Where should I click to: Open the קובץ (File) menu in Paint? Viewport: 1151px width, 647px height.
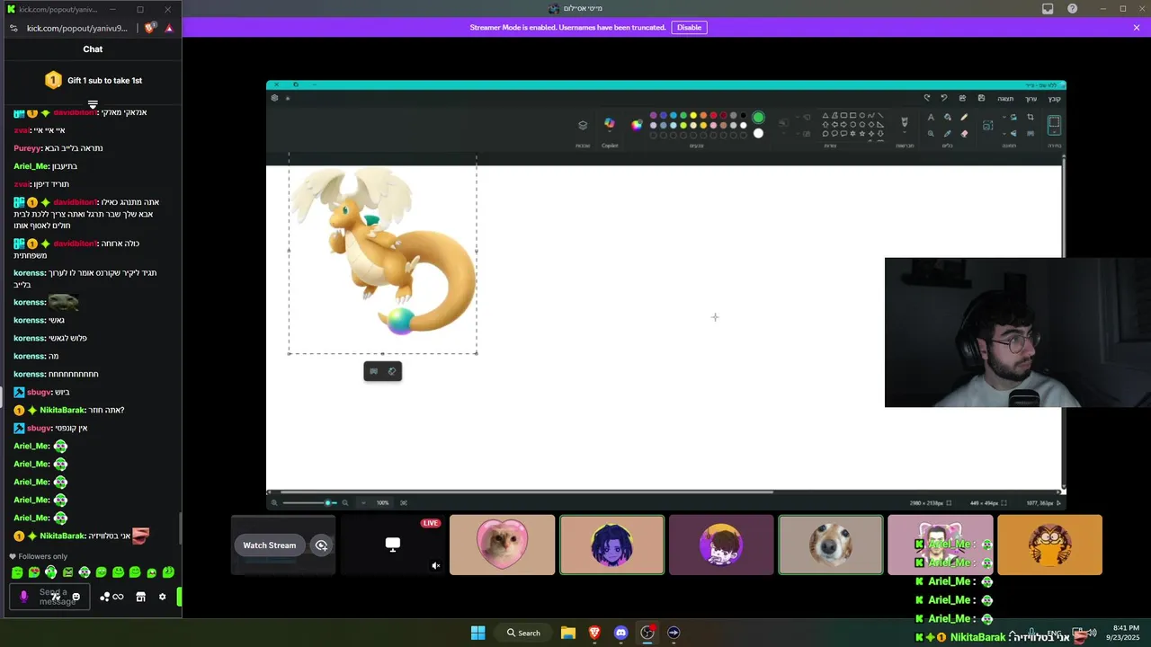point(1055,99)
